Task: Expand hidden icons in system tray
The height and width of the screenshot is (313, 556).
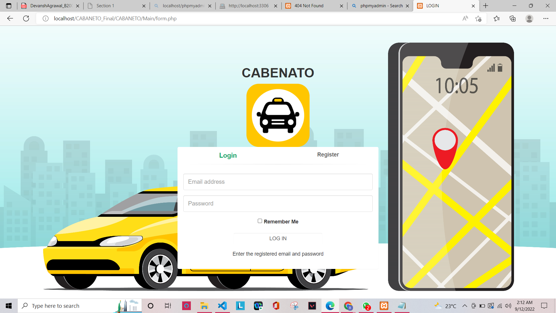Action: coord(465,306)
